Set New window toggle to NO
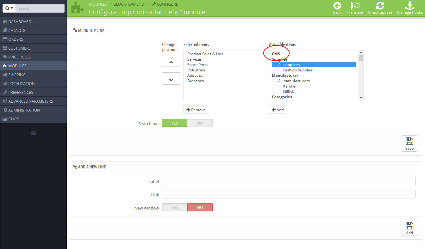This screenshot has width=425, height=249. (200, 207)
